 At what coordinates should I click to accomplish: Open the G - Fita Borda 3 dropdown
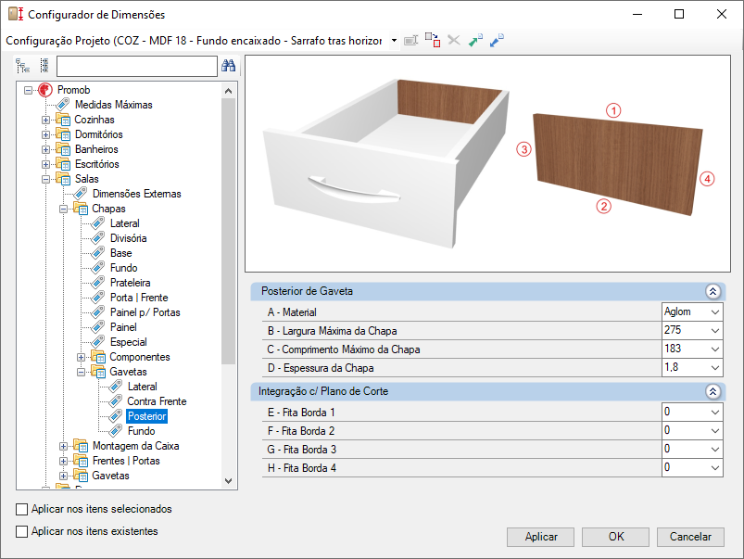(715, 450)
